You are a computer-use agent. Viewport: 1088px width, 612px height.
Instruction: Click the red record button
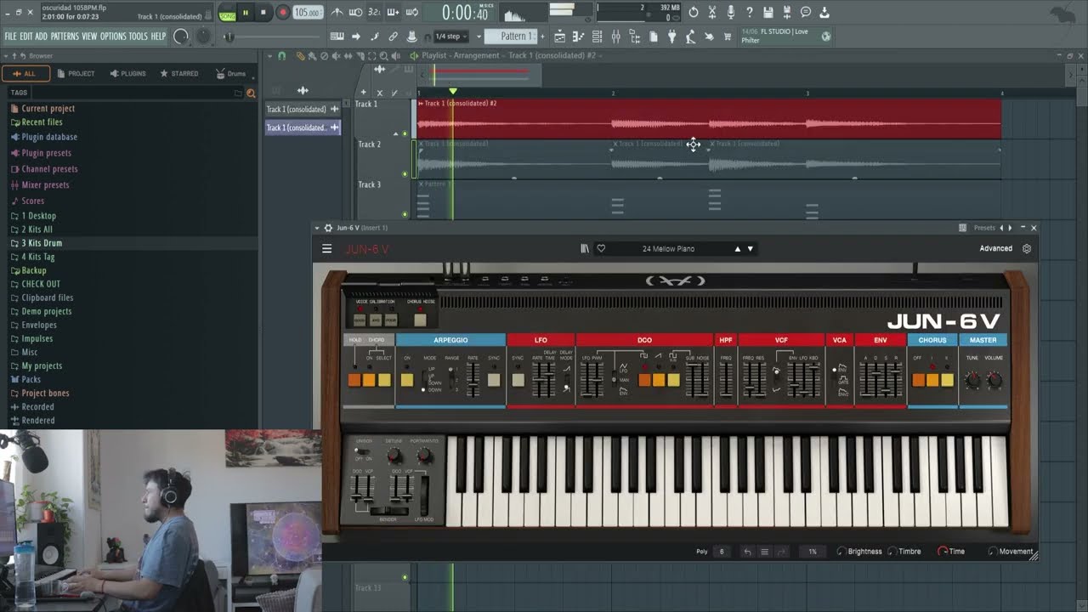284,13
